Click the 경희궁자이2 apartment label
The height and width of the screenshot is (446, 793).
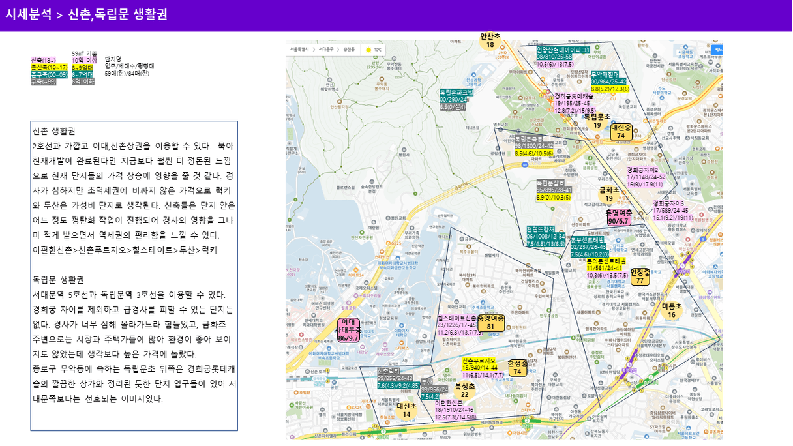click(x=643, y=170)
